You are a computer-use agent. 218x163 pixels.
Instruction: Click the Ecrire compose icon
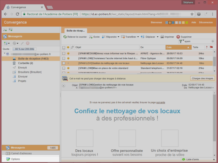[91, 37]
